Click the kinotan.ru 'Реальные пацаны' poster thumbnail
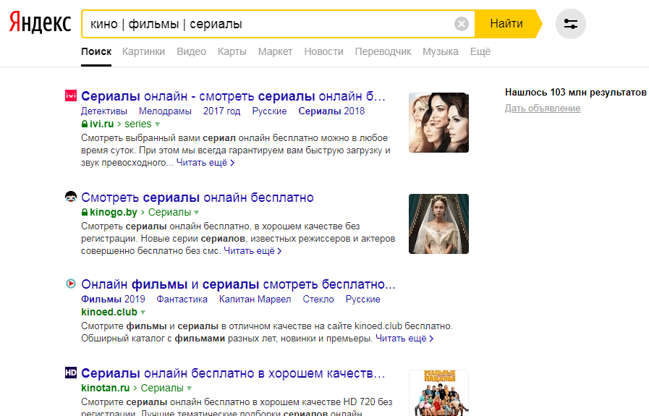The height and width of the screenshot is (416, 649). point(438,393)
